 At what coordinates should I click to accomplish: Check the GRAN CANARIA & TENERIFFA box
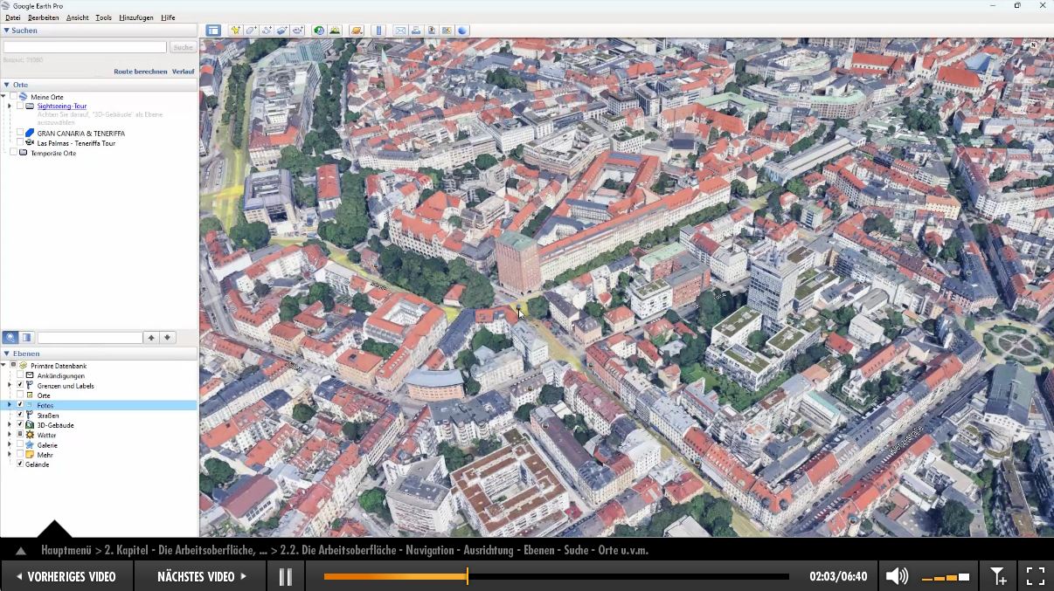click(20, 134)
